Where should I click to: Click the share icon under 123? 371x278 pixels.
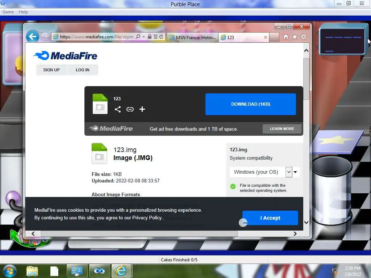pos(118,109)
